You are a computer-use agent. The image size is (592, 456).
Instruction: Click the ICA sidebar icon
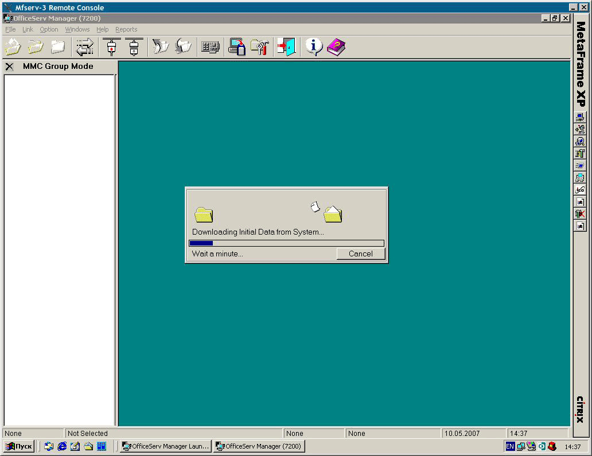tap(581, 189)
